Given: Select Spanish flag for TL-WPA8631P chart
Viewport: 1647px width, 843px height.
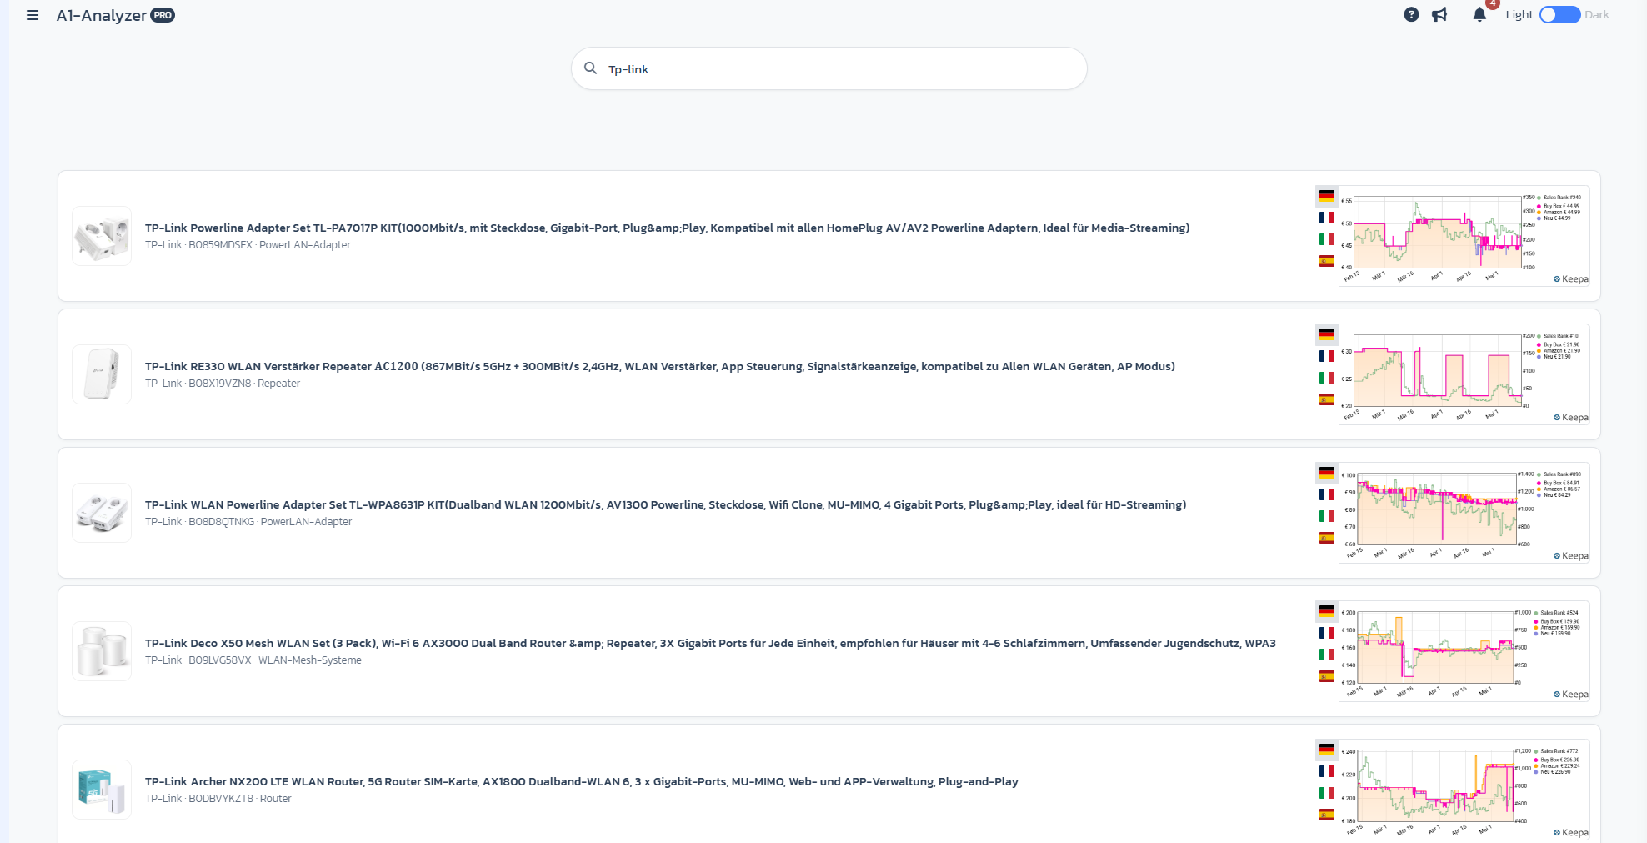Looking at the screenshot, I should [x=1326, y=538].
